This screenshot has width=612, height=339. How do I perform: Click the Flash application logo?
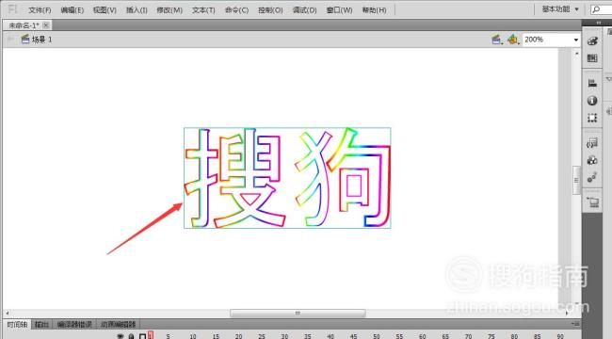click(x=12, y=9)
